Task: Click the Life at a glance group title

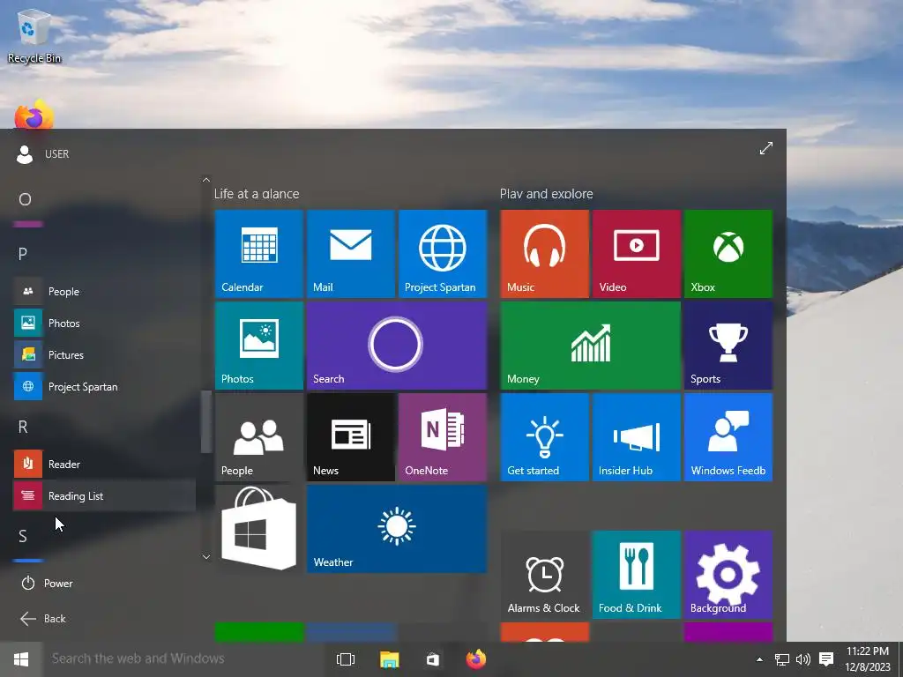Action: tap(257, 194)
